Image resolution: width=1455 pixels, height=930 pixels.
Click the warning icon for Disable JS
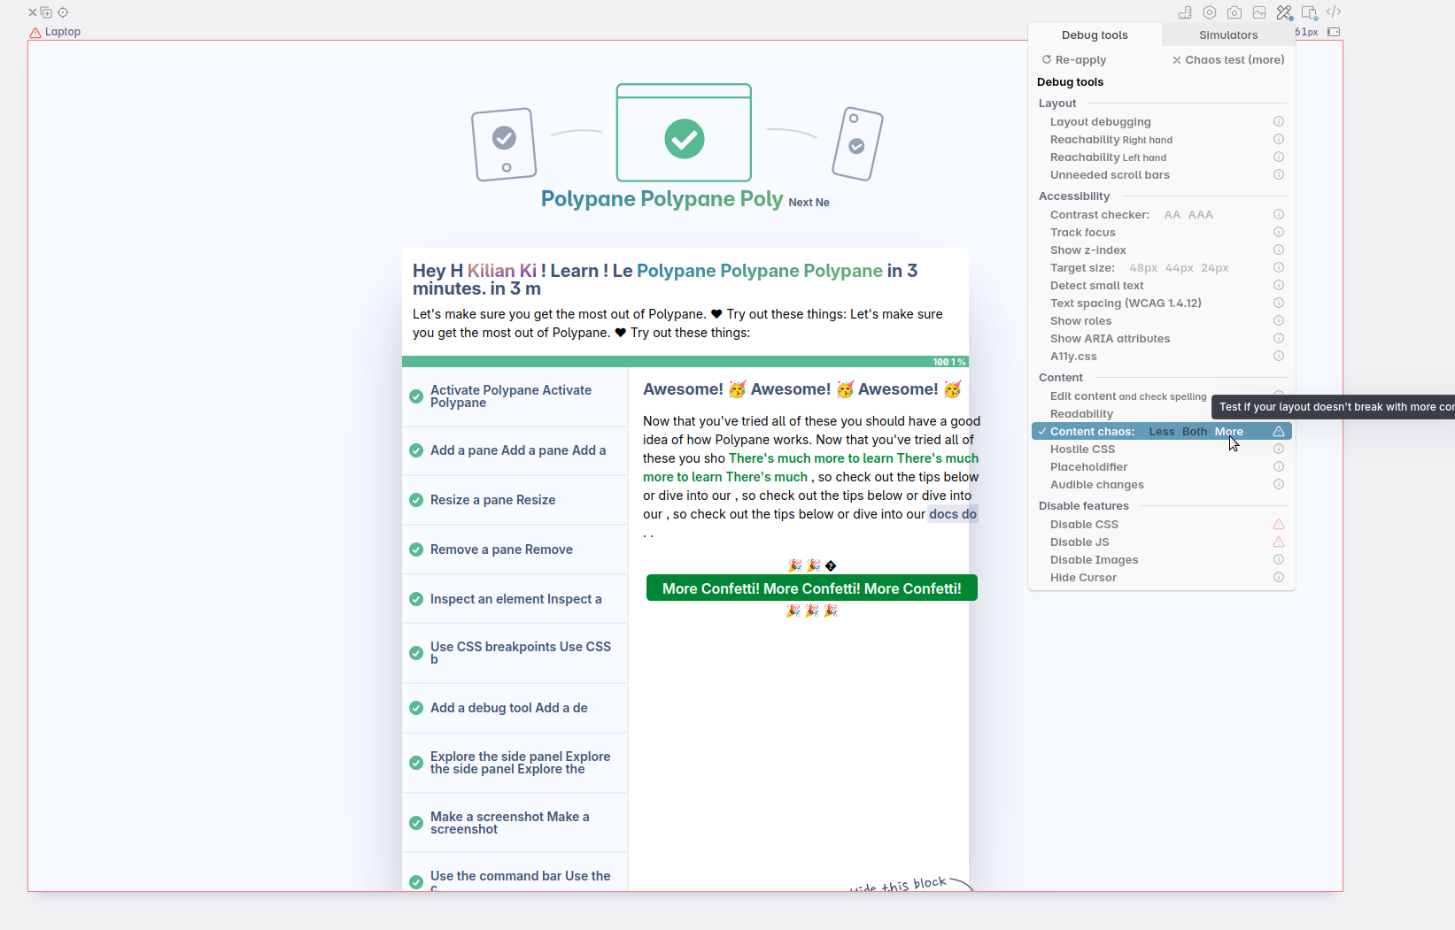1279,542
